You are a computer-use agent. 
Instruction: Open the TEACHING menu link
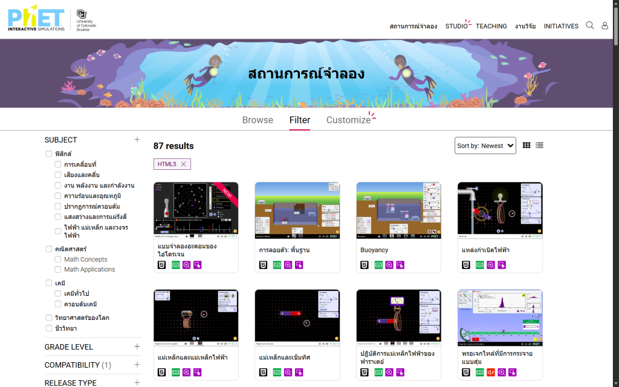[491, 26]
